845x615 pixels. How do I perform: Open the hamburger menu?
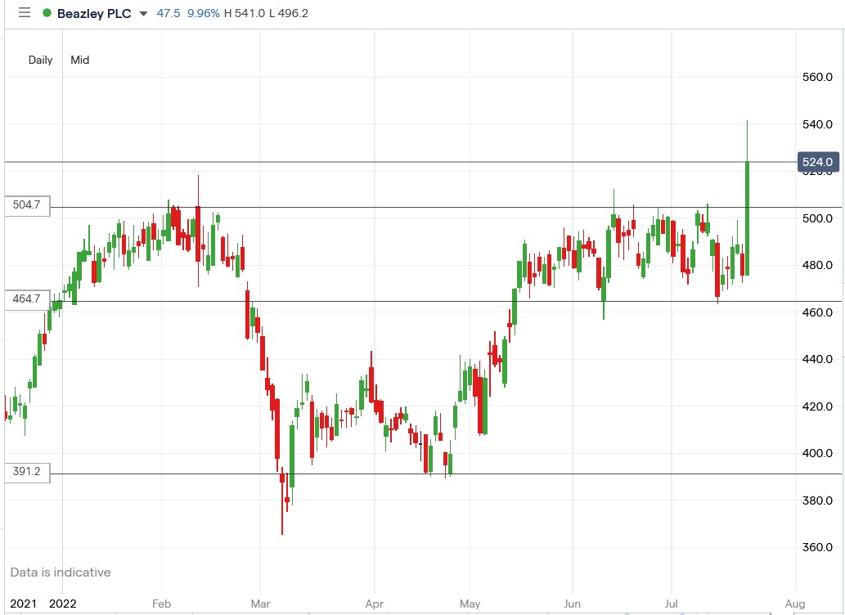click(x=25, y=12)
